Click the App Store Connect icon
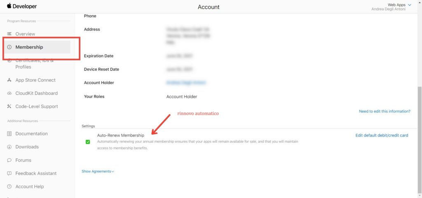Screen dimensions: 422x198 (x=9, y=80)
